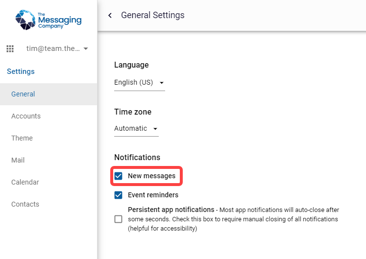Click the General Settings page title

pyautogui.click(x=153, y=15)
